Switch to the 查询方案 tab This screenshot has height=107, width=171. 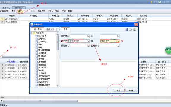[50, 29]
